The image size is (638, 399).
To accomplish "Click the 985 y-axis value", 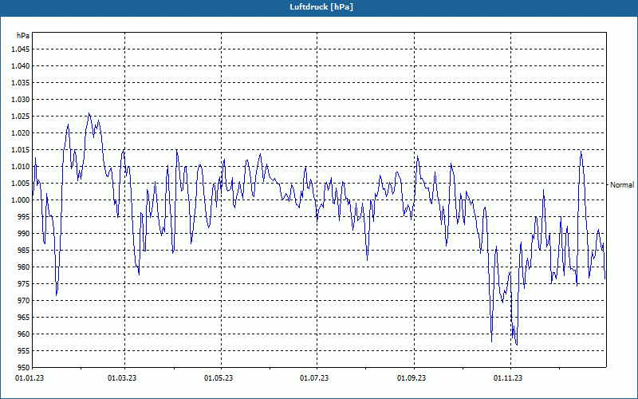I will (24, 251).
